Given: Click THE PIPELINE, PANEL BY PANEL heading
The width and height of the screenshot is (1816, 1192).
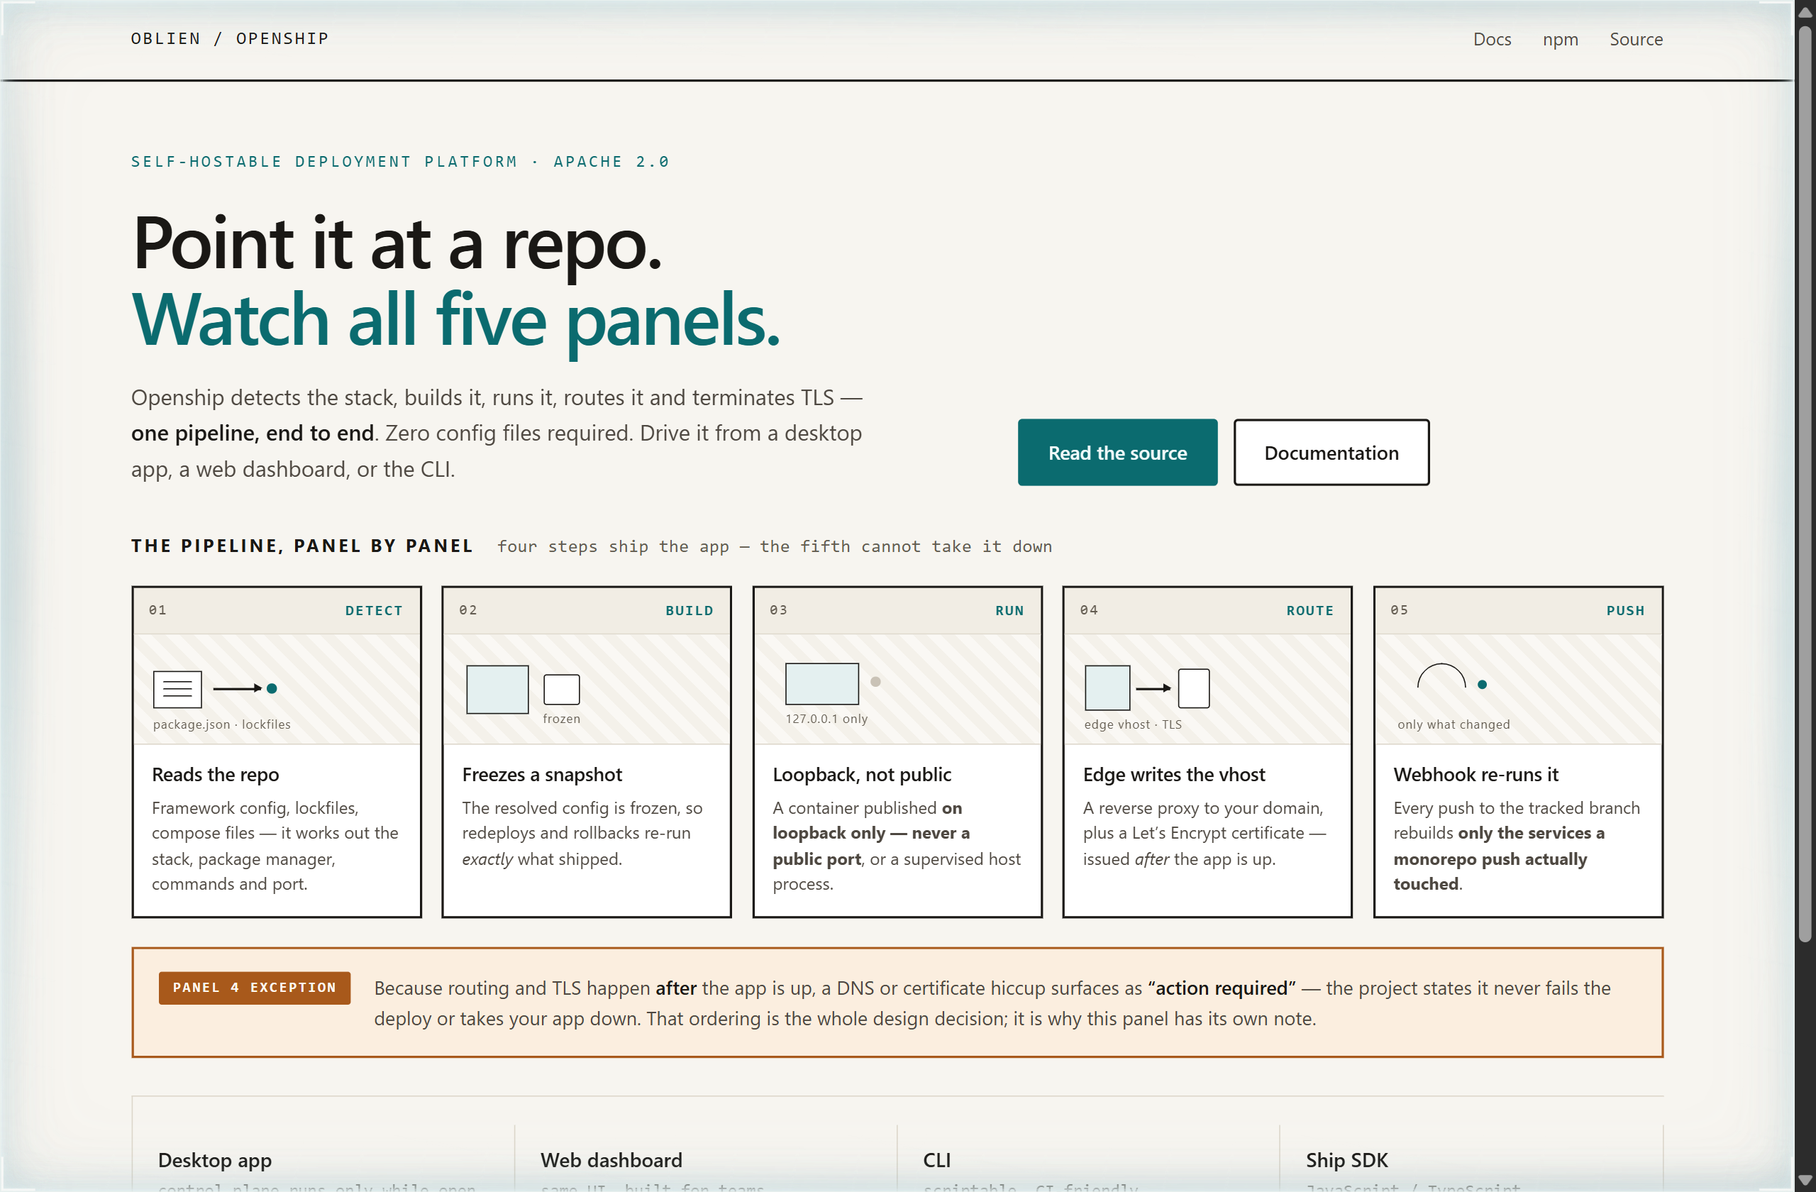Looking at the screenshot, I should tap(302, 545).
